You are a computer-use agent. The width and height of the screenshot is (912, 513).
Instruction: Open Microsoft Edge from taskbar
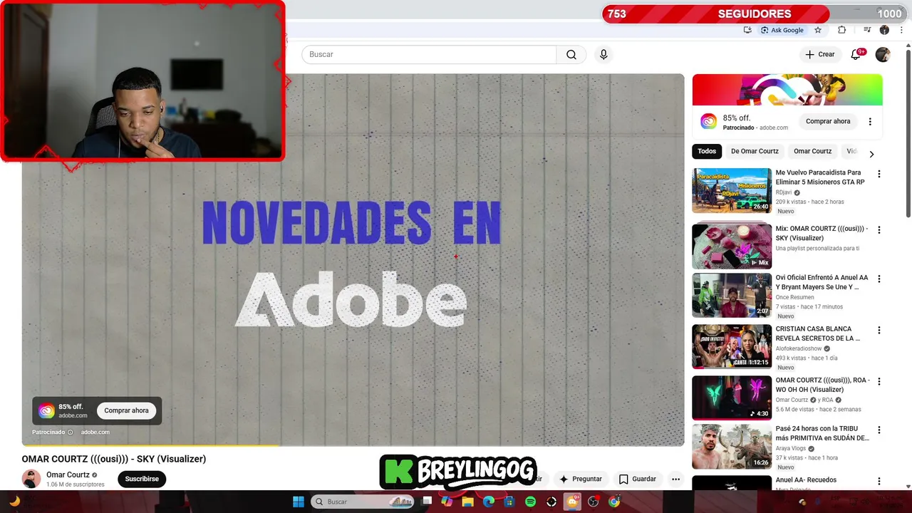[x=489, y=502]
